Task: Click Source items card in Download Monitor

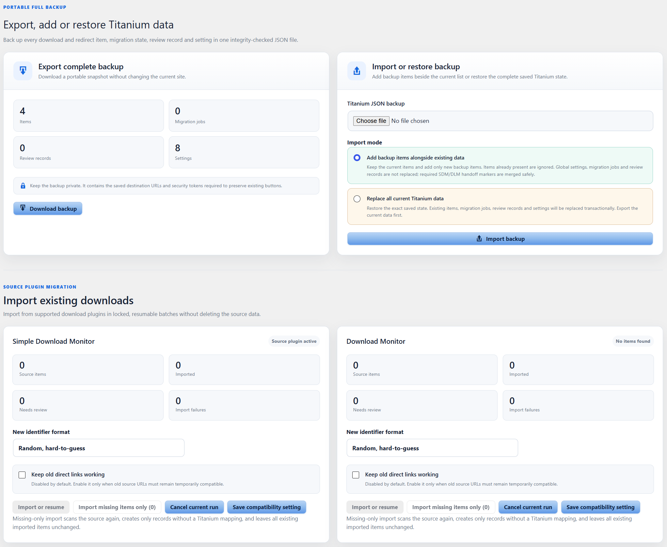Action: [422, 370]
